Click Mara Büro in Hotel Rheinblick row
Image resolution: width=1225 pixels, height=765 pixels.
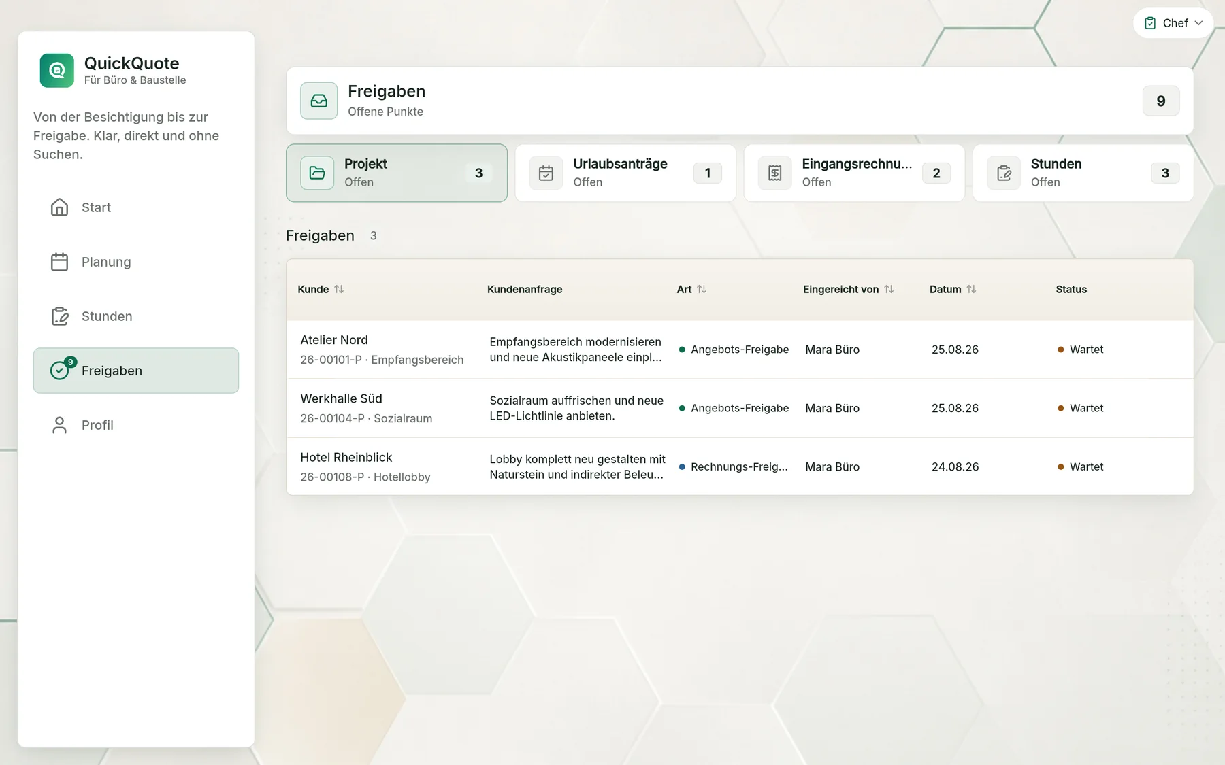pyautogui.click(x=832, y=466)
